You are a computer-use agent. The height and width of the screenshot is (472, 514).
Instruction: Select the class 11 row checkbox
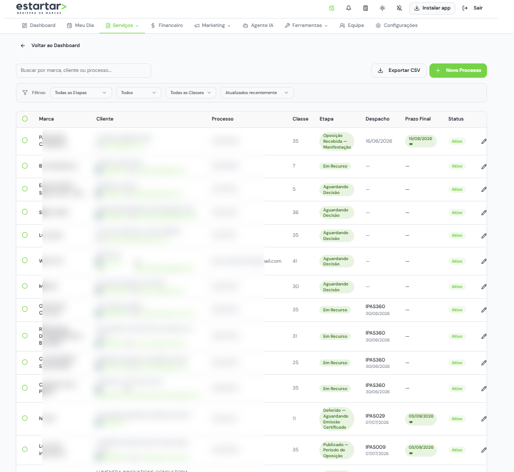25,418
